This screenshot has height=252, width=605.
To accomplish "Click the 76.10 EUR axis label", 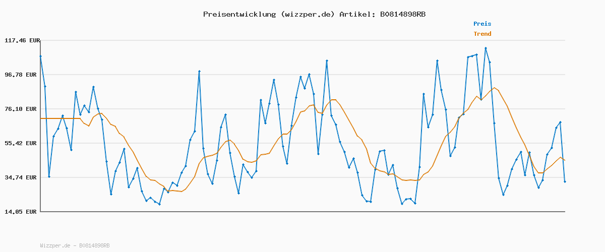I will pyautogui.click(x=21, y=109).
